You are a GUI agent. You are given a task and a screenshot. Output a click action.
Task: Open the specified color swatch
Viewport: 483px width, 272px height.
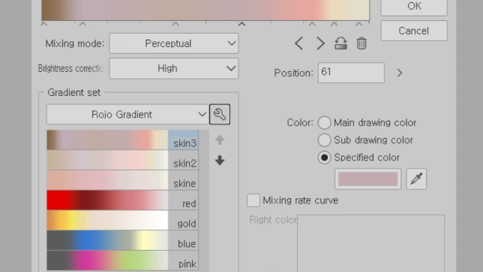368,179
